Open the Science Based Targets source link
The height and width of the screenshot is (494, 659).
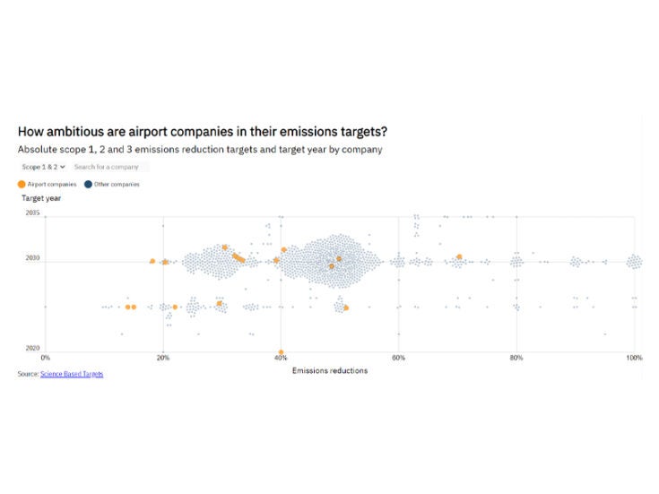coord(72,373)
